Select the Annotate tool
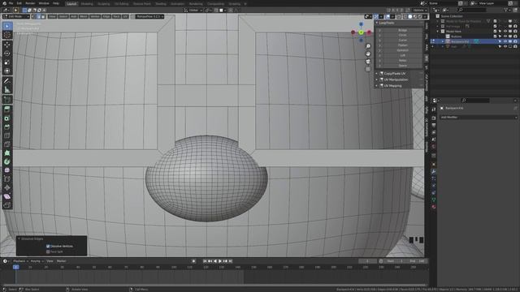Screen dimensions: 520x292 (7, 81)
